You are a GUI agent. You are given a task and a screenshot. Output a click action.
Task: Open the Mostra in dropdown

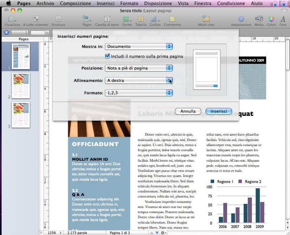[x=139, y=46]
